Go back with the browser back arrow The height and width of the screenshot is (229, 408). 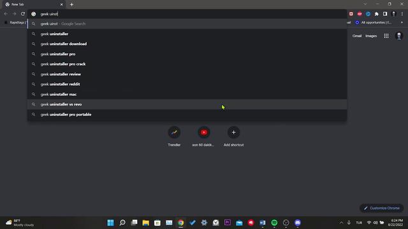(x=6, y=14)
